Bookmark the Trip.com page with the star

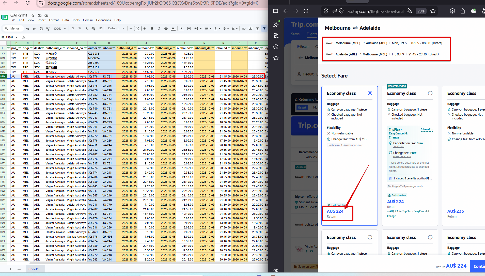click(x=433, y=11)
